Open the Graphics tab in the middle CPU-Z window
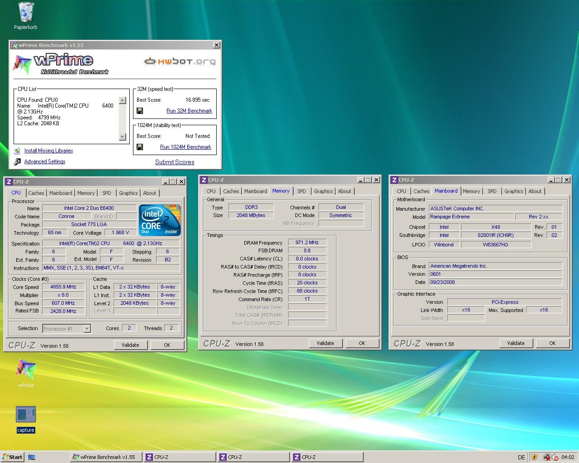This screenshot has width=579, height=463. click(x=323, y=191)
